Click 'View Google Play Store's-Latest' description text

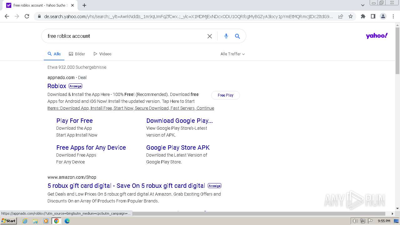pos(177,128)
